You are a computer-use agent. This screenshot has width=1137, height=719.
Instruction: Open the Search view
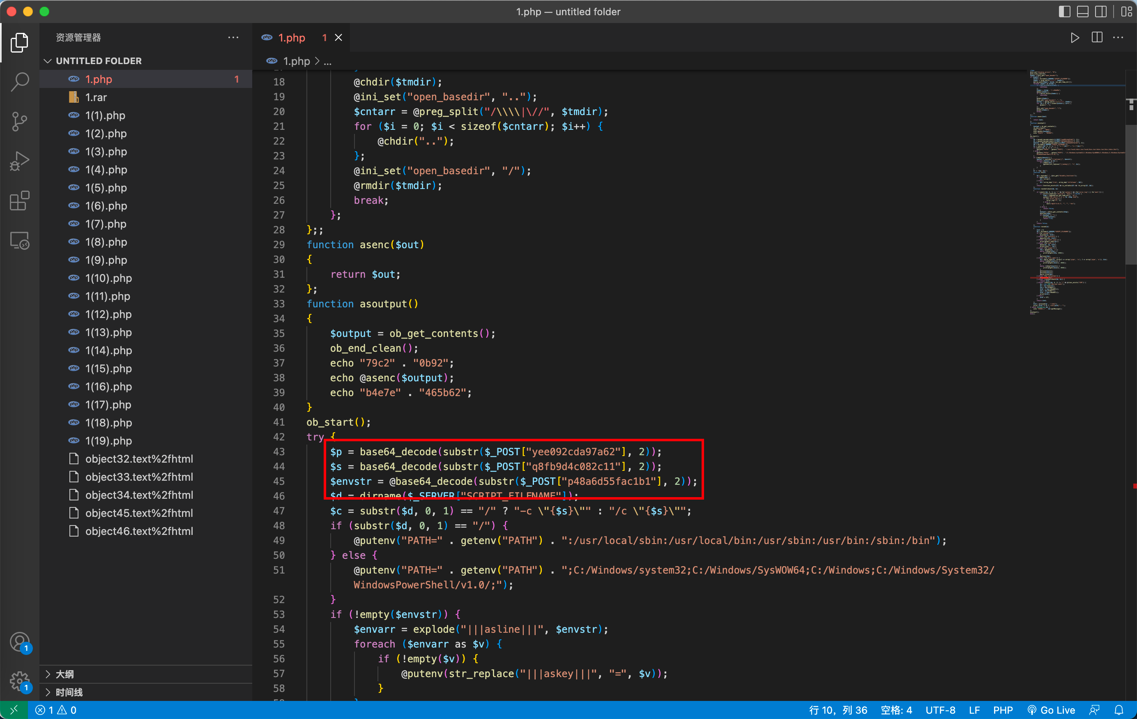(x=19, y=82)
